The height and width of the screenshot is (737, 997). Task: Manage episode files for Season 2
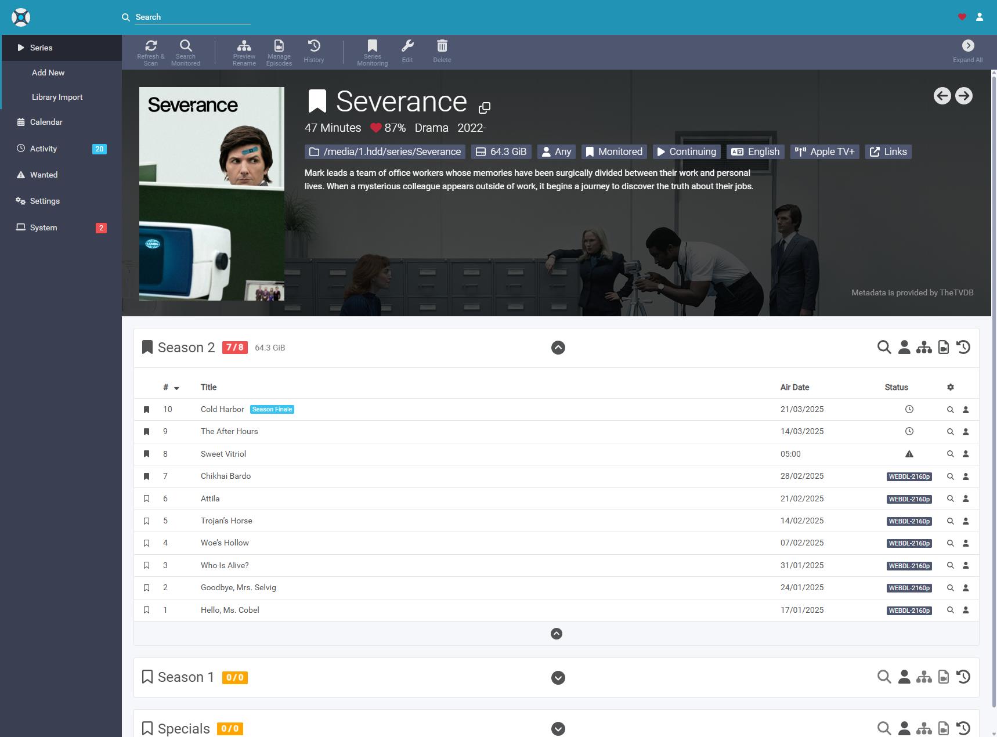[x=944, y=347]
